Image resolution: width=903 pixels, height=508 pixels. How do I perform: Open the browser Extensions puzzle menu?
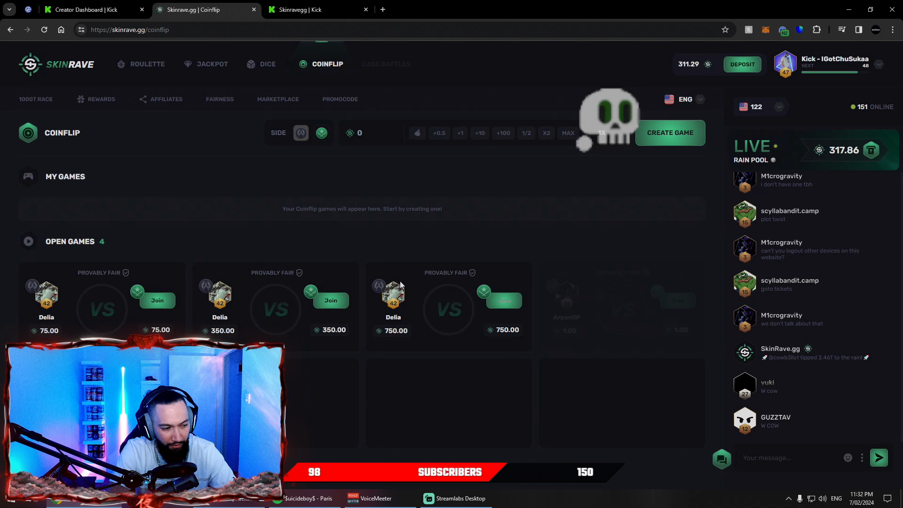point(816,30)
